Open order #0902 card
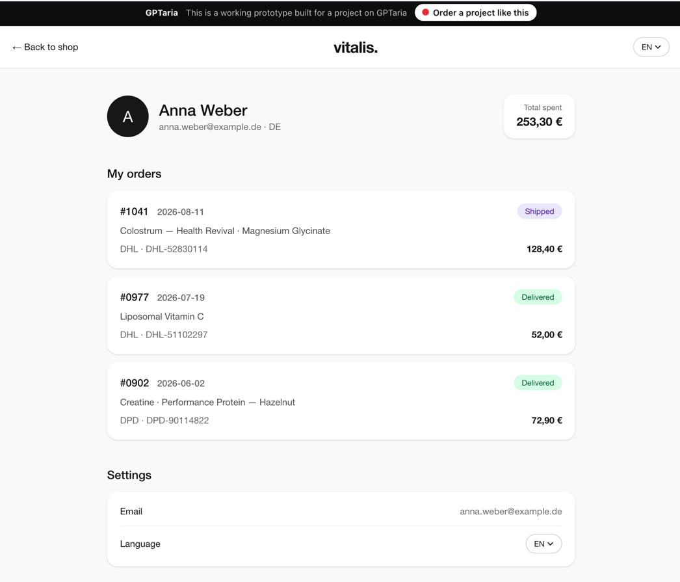 coord(341,401)
